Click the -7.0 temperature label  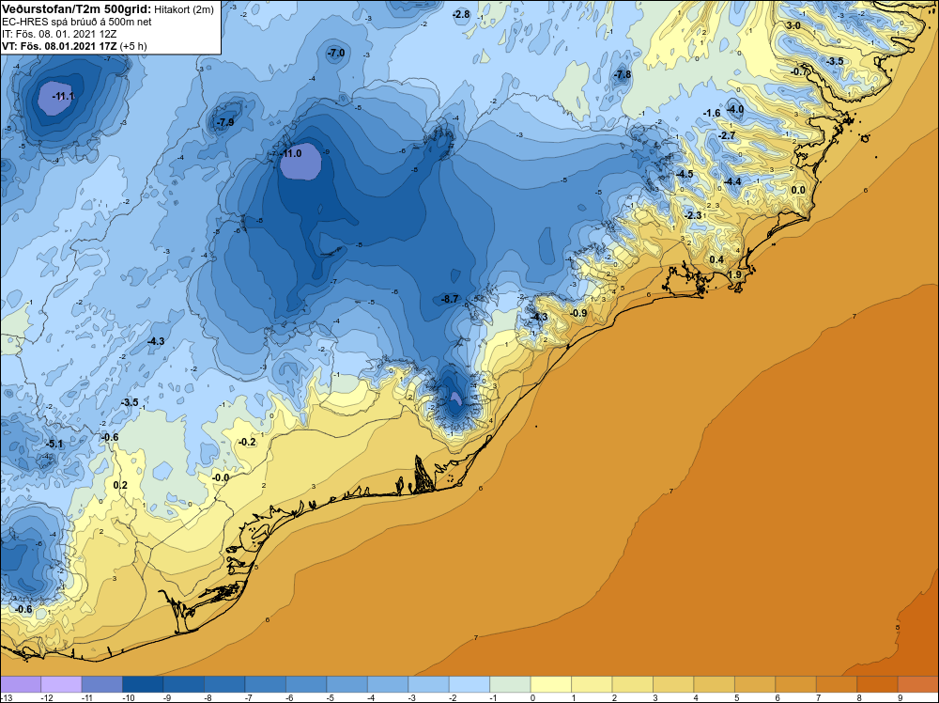tap(336, 53)
